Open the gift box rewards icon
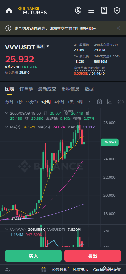 (43, 269)
